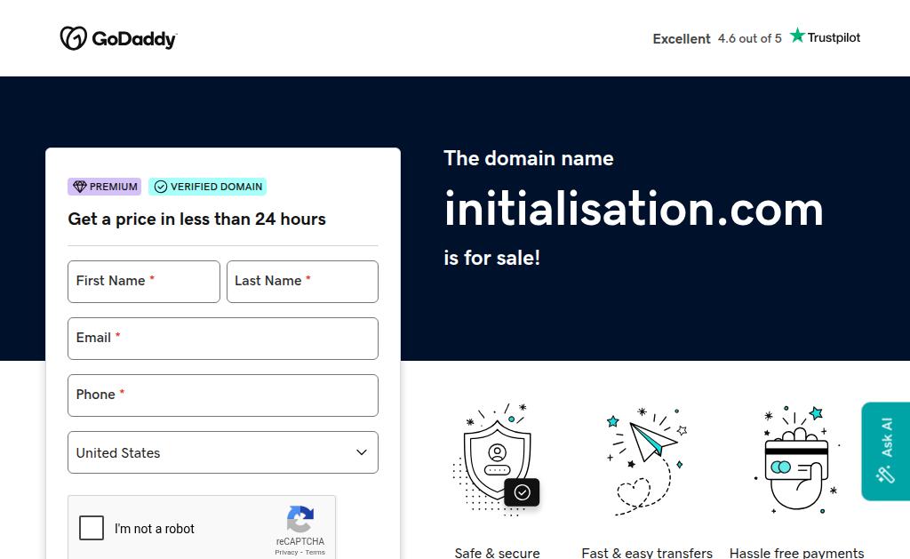Focus the Phone input field
The width and height of the screenshot is (910, 559).
(223, 395)
